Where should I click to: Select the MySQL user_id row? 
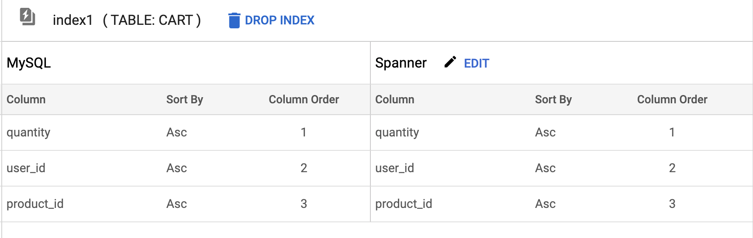[186, 168]
